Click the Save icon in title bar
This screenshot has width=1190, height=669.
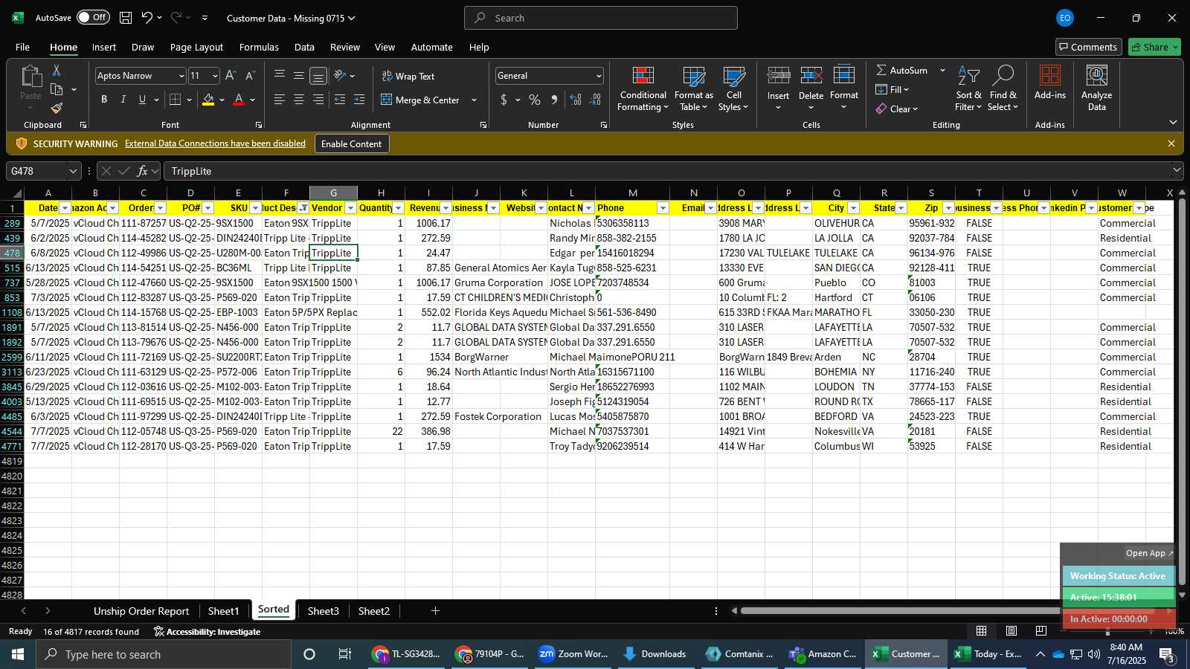point(126,18)
